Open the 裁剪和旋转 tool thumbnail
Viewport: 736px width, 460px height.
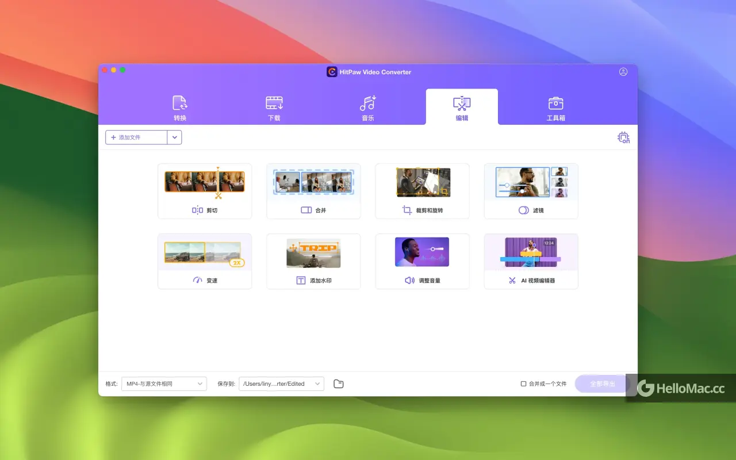pos(423,182)
